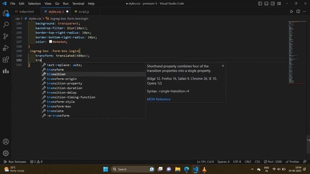
Task: Open the Go menu
Action: (x=57, y=3)
